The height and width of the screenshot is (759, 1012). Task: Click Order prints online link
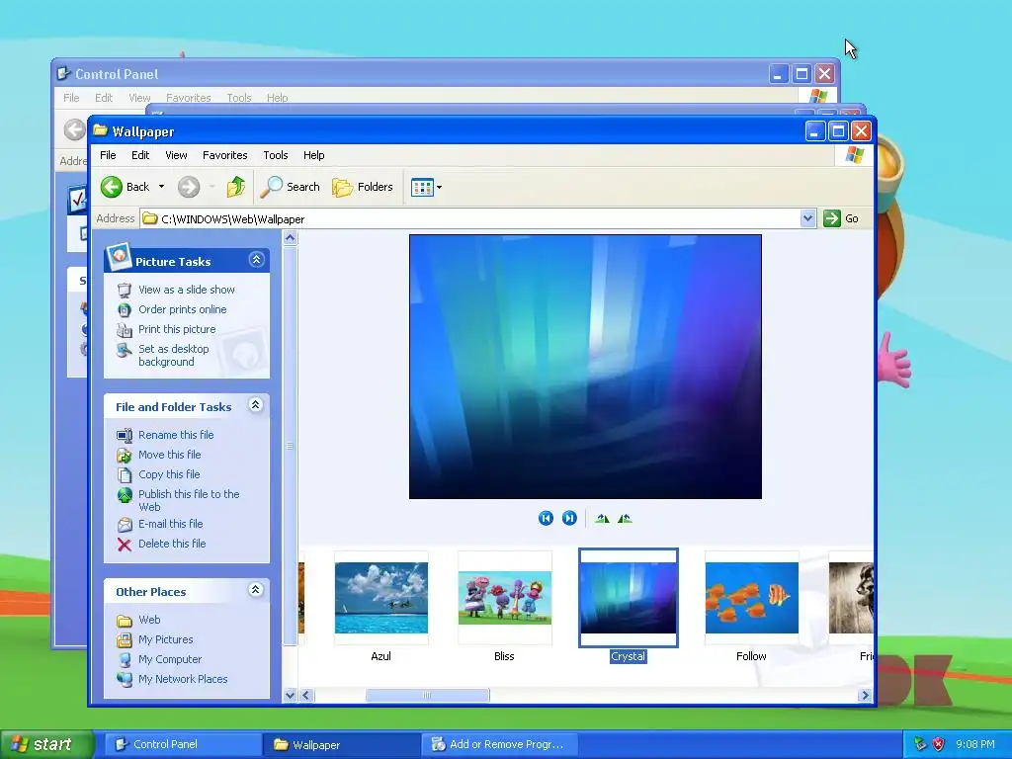[183, 309]
